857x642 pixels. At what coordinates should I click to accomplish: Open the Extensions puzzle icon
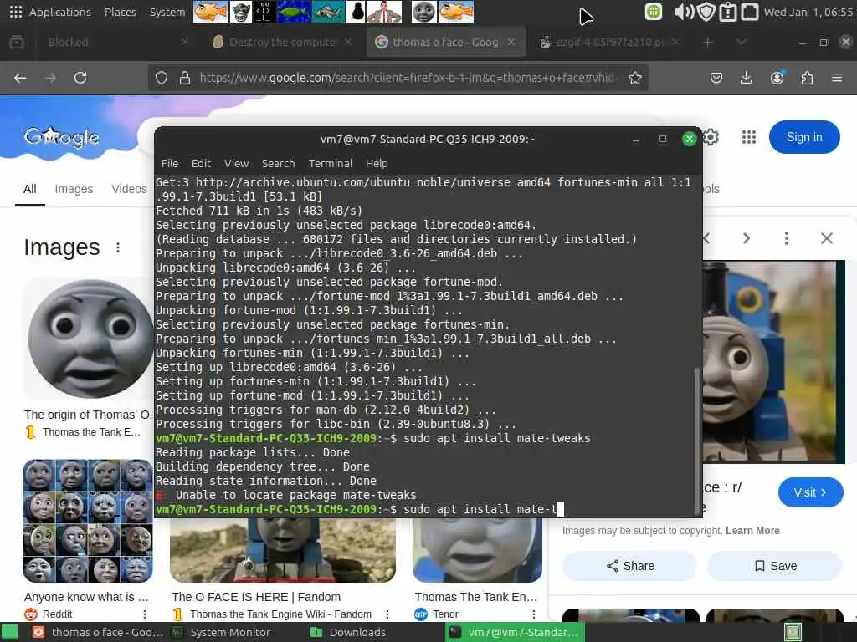pyautogui.click(x=807, y=78)
